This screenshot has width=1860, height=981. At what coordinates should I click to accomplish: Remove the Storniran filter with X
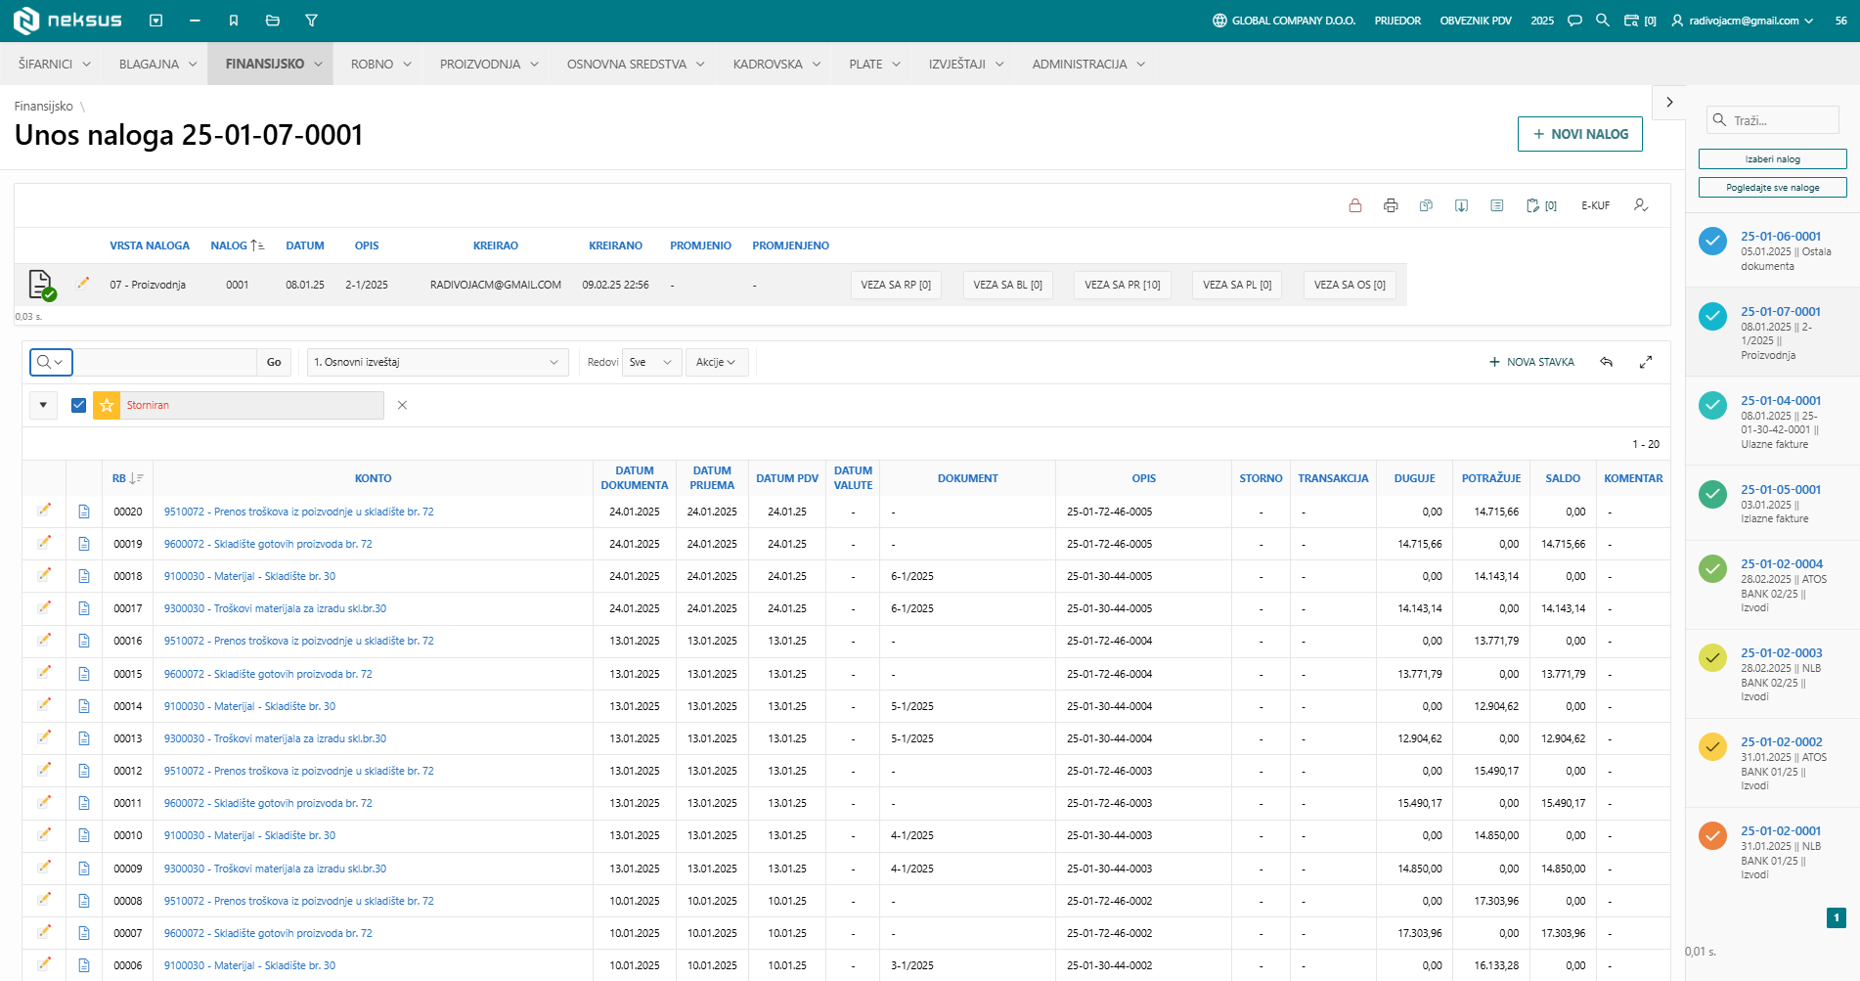click(402, 405)
